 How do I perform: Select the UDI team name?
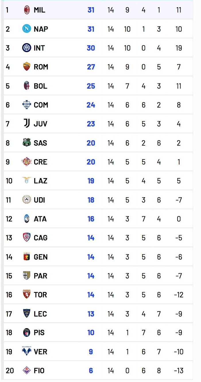click(39, 200)
